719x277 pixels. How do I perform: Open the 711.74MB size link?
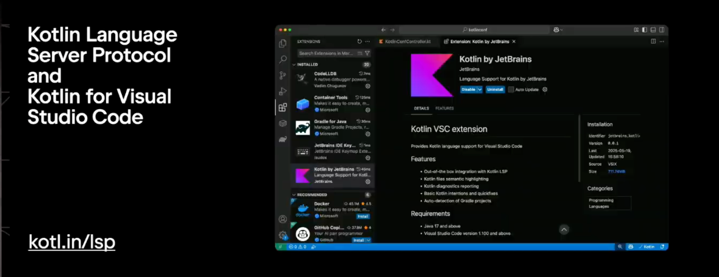click(617, 171)
